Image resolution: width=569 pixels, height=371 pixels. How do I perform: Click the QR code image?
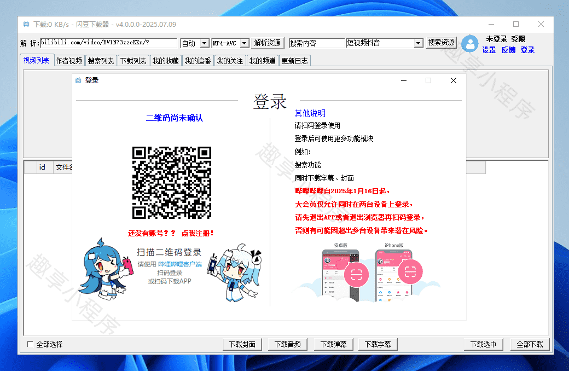pos(172,182)
